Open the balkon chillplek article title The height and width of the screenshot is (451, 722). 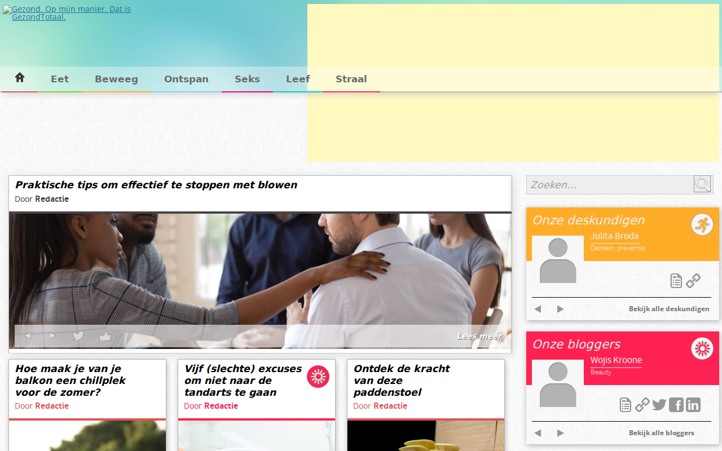(x=71, y=381)
